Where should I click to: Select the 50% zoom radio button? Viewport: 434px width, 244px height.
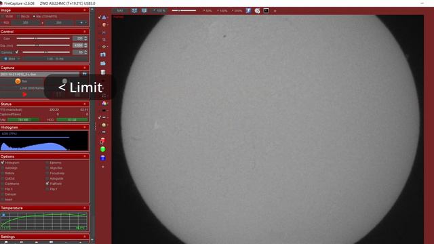point(204,11)
